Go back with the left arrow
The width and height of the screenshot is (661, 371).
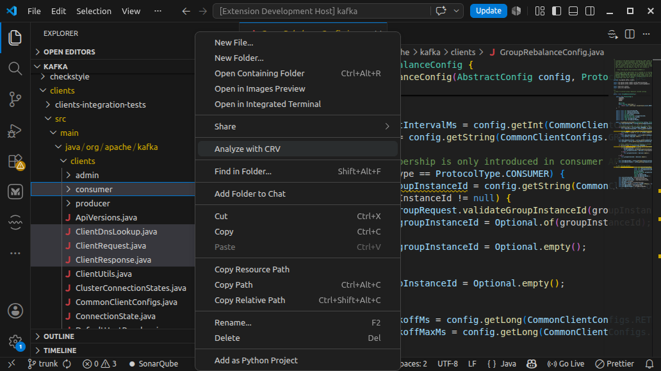186,11
